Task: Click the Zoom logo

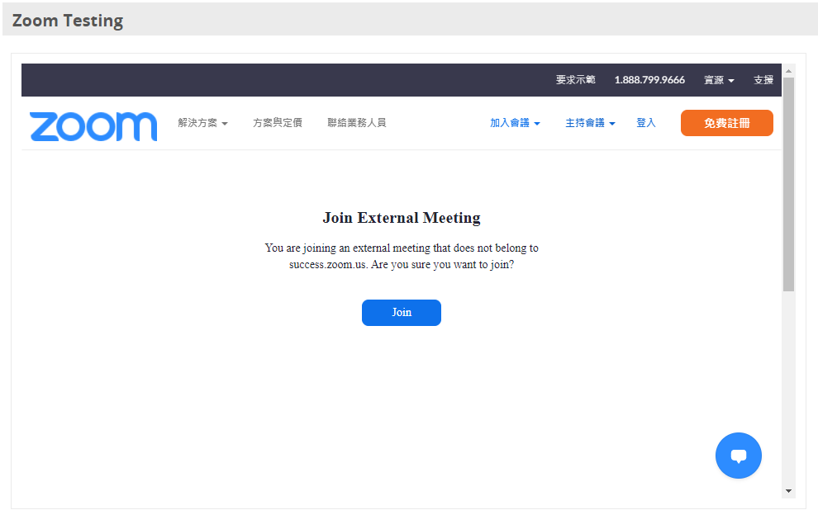Action: [x=93, y=126]
